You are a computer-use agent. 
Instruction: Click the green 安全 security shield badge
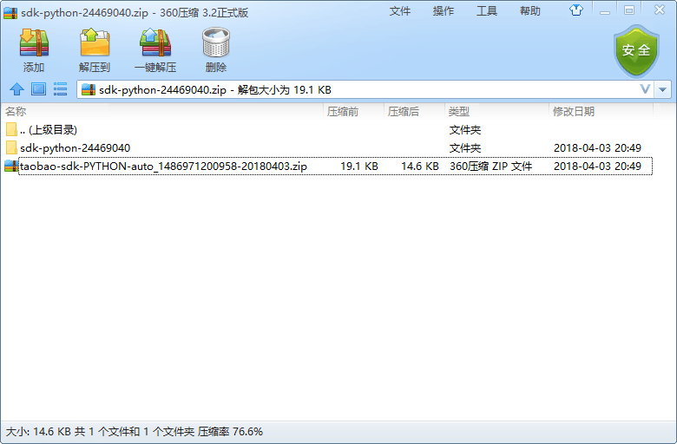636,51
